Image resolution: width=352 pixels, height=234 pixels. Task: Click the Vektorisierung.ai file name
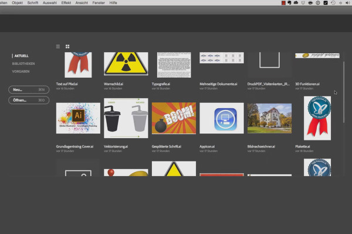click(x=116, y=146)
